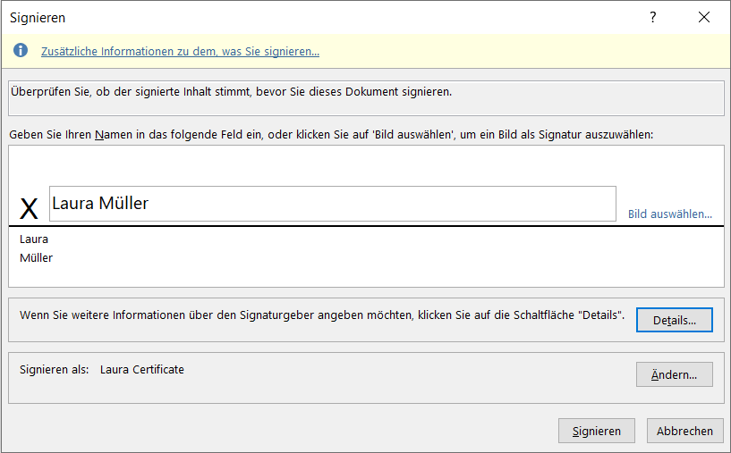Click the 'Wenn Sie weitere Informationen' text
Screen dimensions: 731x453
322,315
